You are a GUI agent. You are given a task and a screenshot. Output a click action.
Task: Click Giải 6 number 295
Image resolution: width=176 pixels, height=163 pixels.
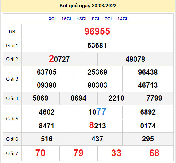tap(148, 139)
